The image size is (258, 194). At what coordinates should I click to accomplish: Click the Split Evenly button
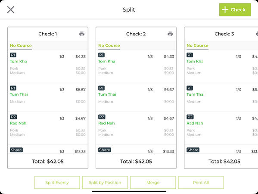pyautogui.click(x=57, y=182)
